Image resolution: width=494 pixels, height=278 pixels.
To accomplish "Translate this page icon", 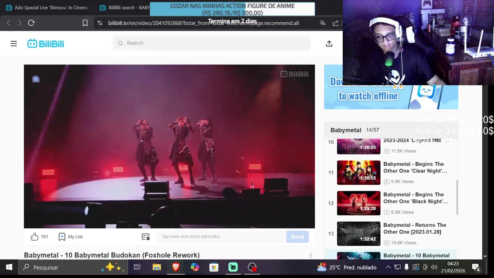I will pos(323,23).
